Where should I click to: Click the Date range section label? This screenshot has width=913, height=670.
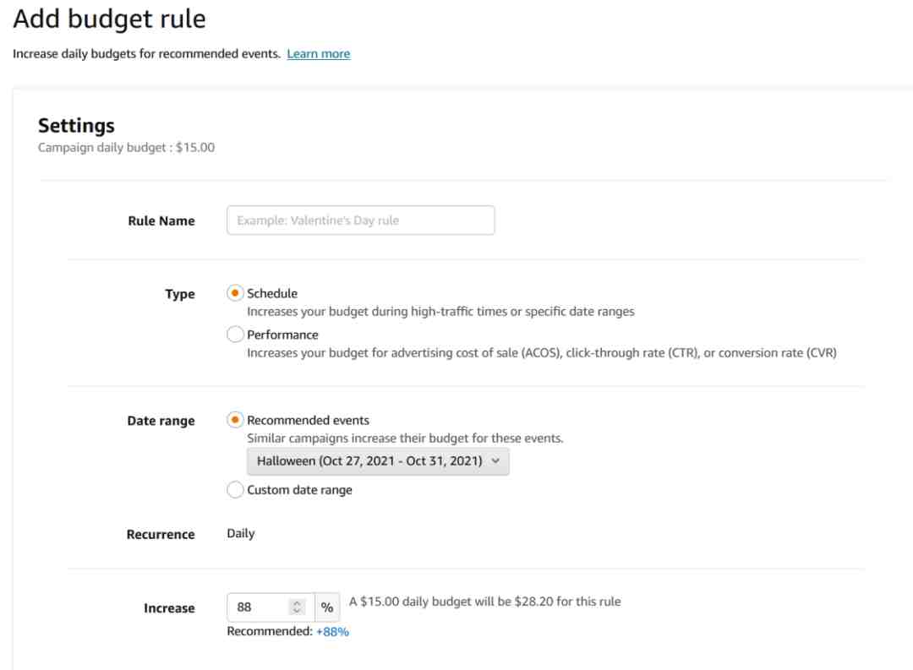(161, 422)
